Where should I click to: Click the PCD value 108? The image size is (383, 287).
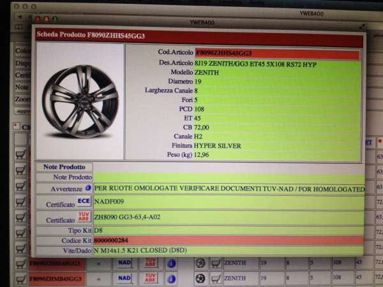point(199,109)
